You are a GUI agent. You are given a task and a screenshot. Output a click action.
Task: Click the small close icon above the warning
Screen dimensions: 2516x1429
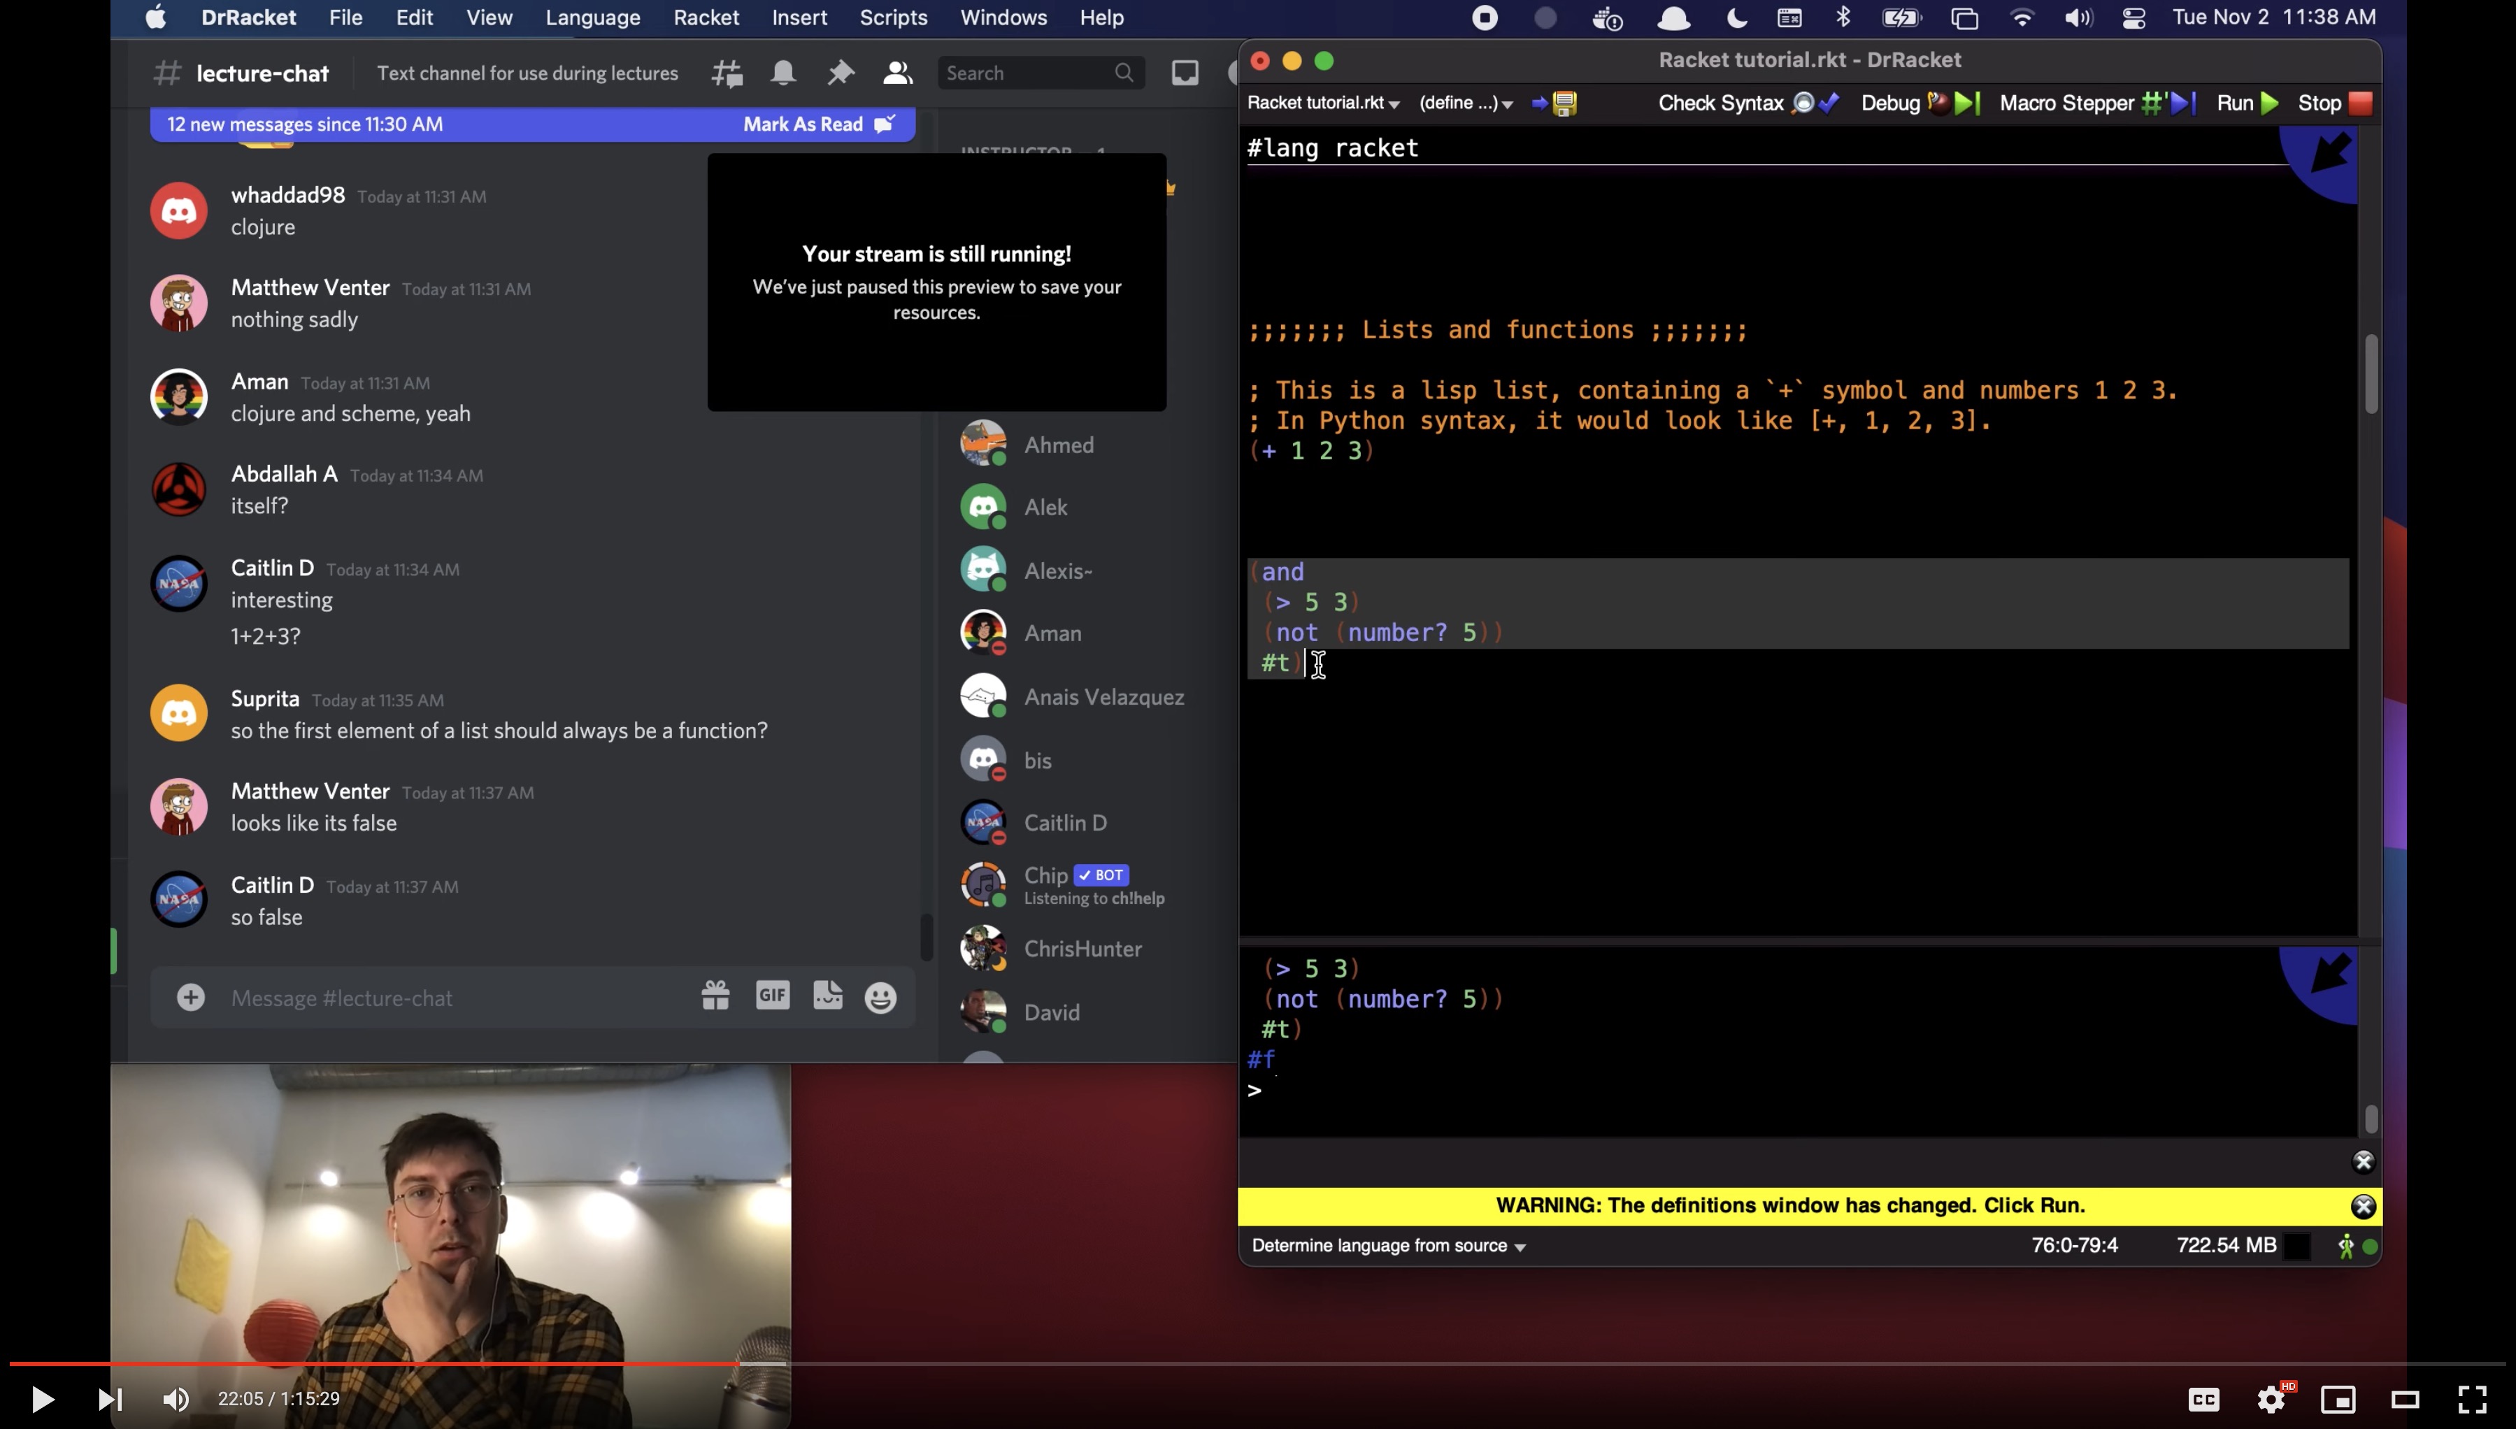coord(2364,1162)
